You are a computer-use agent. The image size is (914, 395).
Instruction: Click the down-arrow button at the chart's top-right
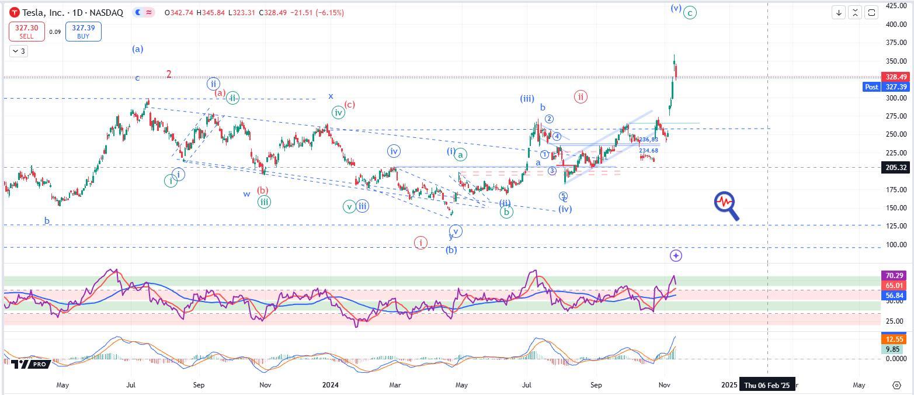point(839,12)
